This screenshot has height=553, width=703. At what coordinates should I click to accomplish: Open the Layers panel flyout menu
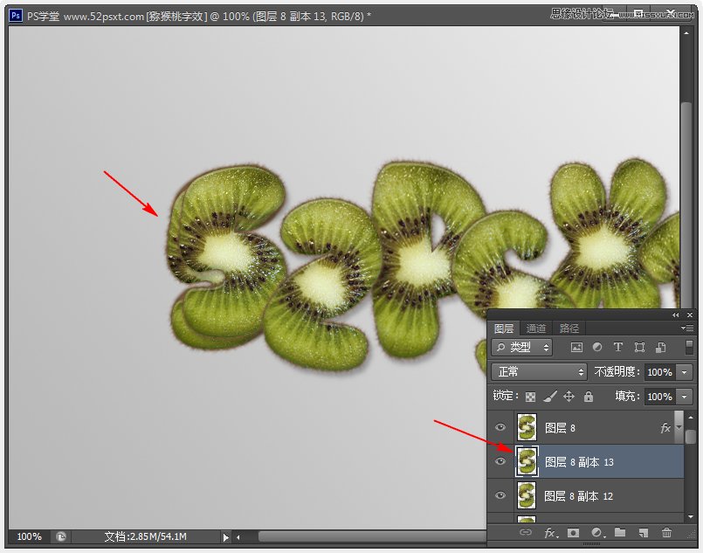tap(686, 328)
